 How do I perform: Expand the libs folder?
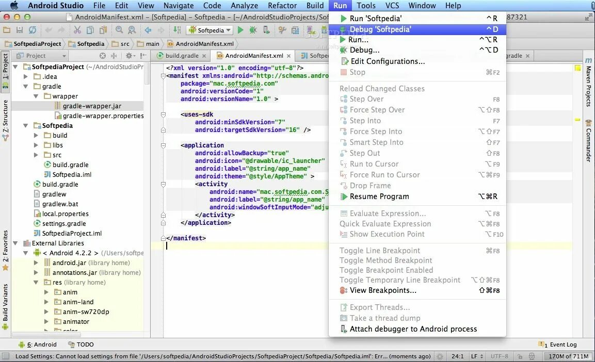pos(36,145)
